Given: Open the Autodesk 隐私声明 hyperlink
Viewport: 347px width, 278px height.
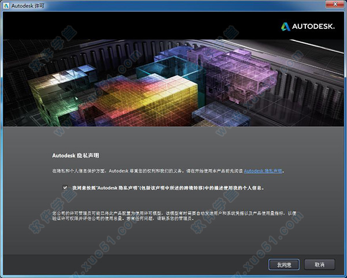Looking at the screenshot, I should coord(263,171).
